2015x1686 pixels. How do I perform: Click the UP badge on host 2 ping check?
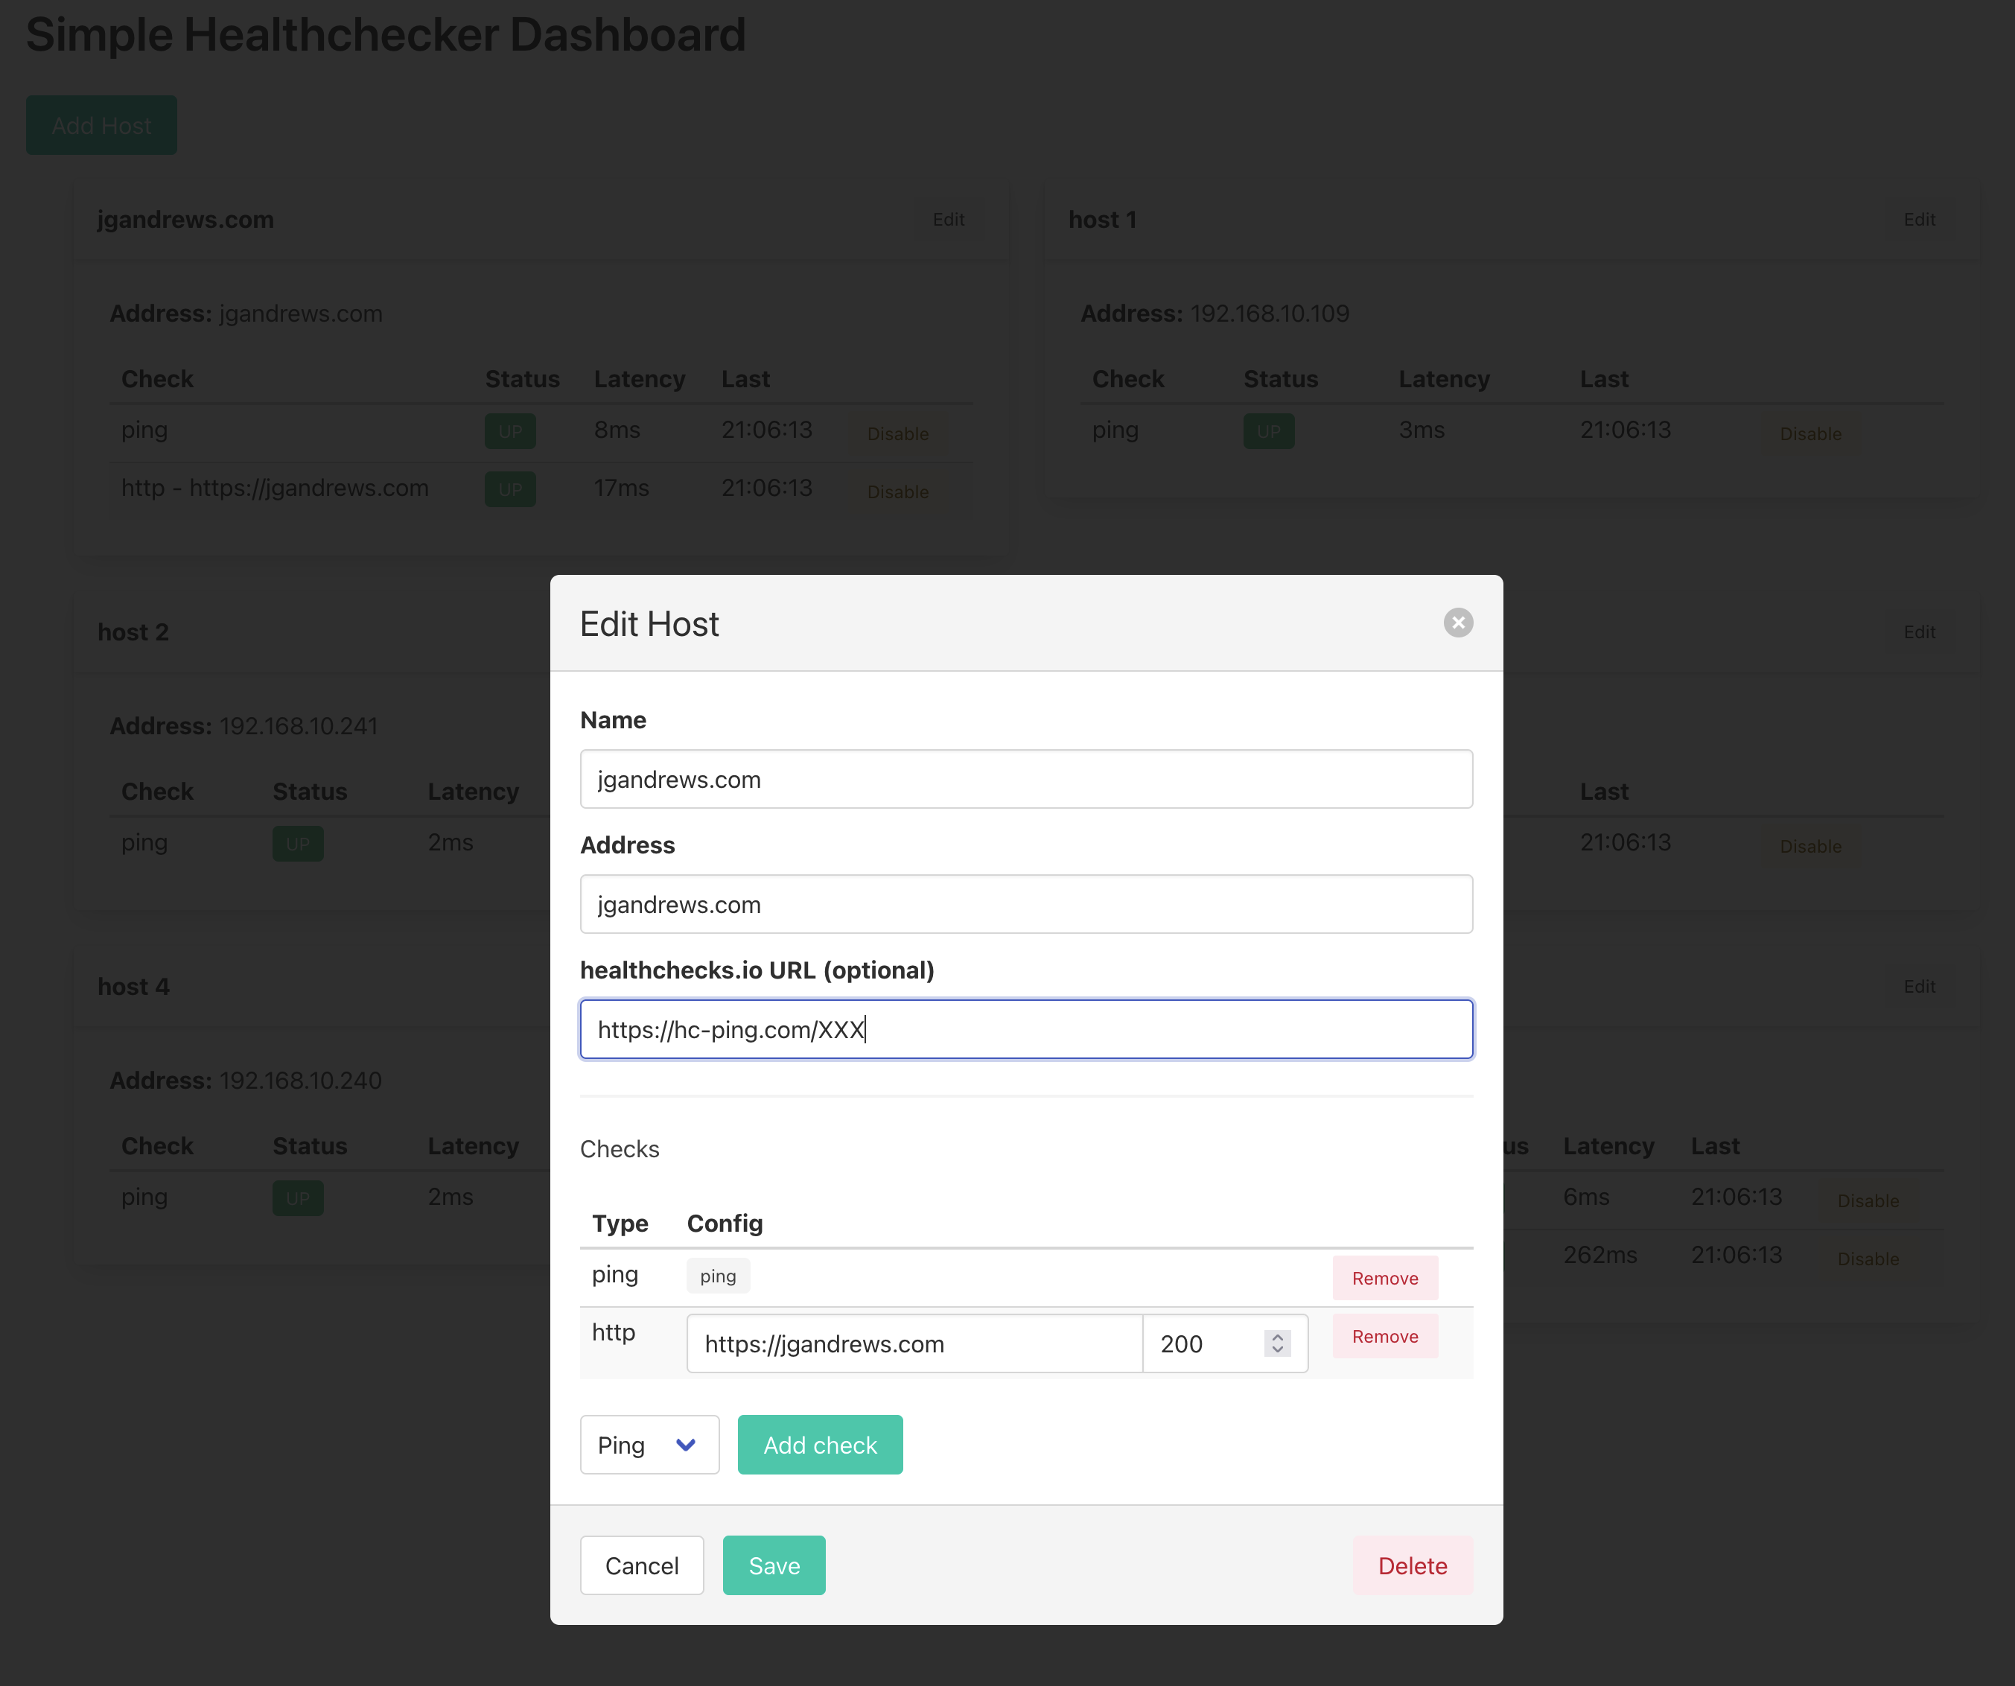point(297,844)
